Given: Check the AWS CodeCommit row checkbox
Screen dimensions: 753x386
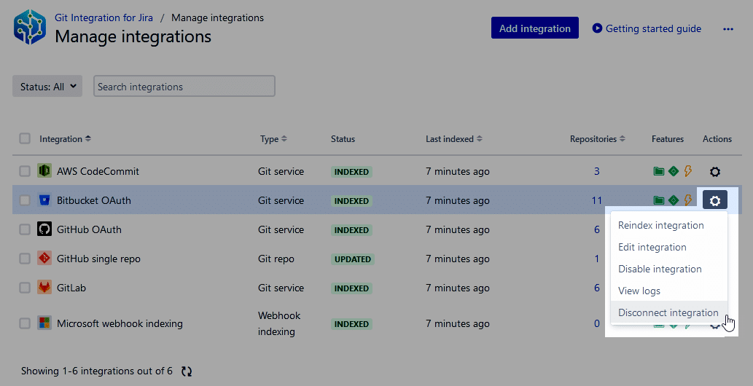Looking at the screenshot, I should [x=25, y=171].
